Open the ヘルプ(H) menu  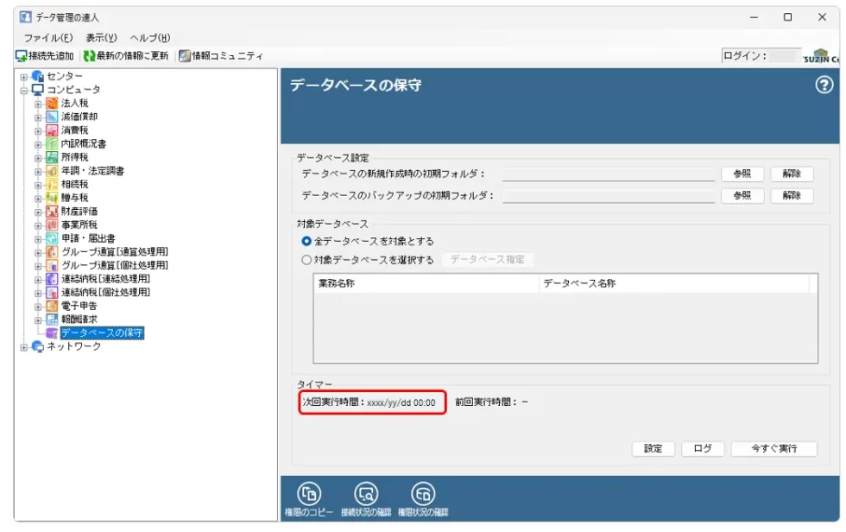pyautogui.click(x=150, y=38)
